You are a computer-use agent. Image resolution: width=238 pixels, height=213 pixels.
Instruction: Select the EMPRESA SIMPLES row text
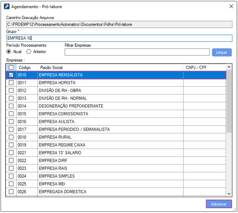[57, 176]
